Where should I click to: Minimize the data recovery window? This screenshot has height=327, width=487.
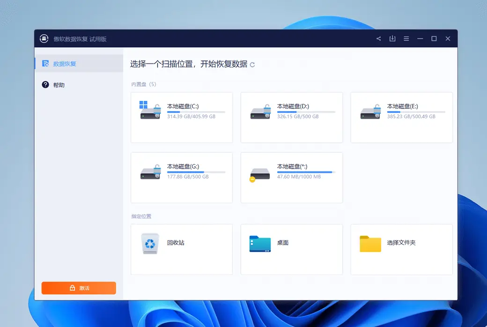pos(420,39)
